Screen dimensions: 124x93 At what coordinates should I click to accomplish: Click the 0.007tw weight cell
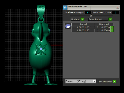pos(106,27)
